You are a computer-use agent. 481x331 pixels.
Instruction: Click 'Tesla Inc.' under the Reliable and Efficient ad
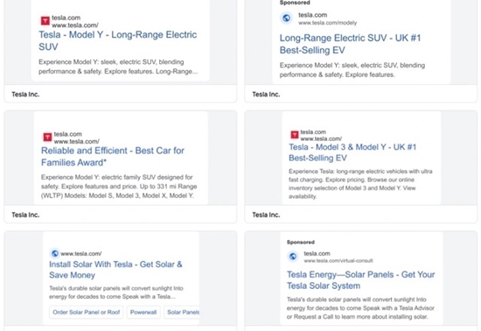pyautogui.click(x=25, y=215)
